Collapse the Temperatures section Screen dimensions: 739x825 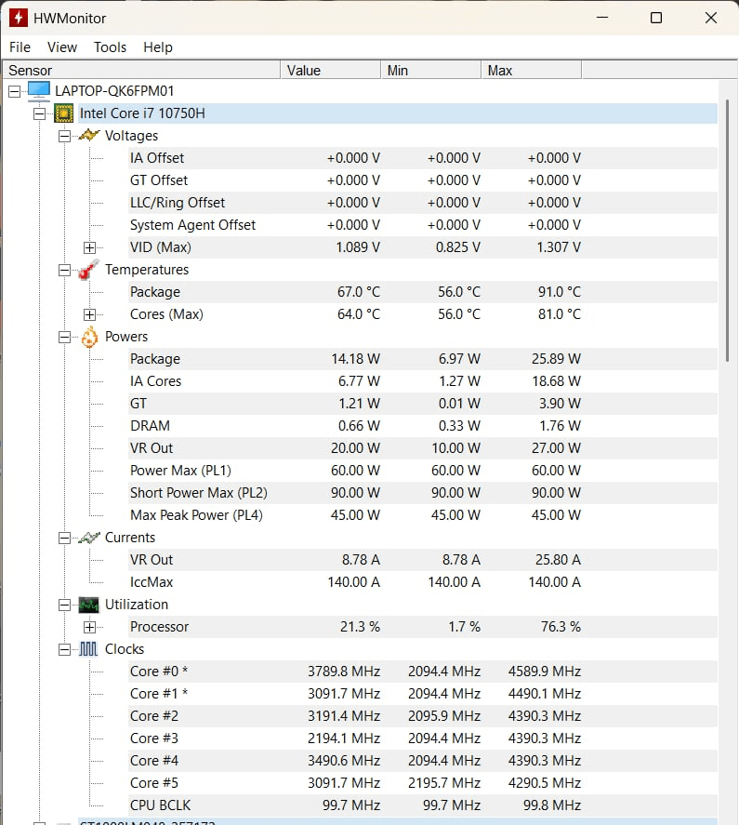[x=63, y=269]
